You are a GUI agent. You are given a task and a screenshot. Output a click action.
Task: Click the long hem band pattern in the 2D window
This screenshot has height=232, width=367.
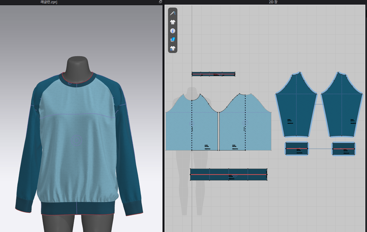[228, 174]
